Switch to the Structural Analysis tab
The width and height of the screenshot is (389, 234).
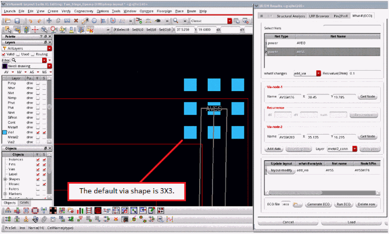click(x=291, y=16)
